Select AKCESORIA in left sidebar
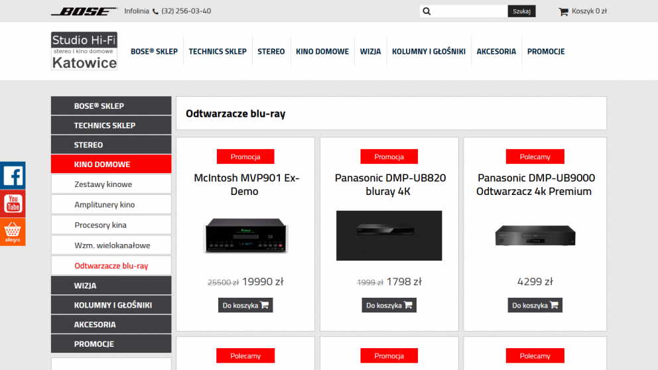The image size is (658, 370). (x=111, y=324)
